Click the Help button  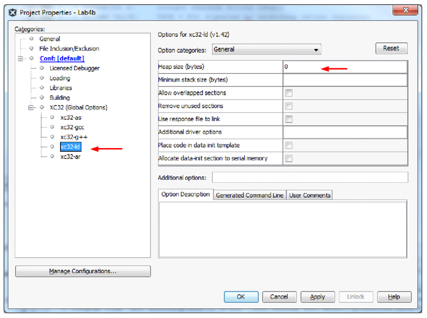pos(394,297)
